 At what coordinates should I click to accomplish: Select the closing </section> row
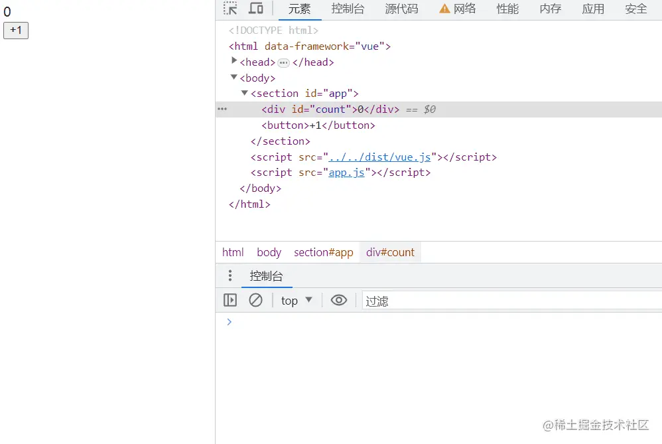pyautogui.click(x=281, y=141)
